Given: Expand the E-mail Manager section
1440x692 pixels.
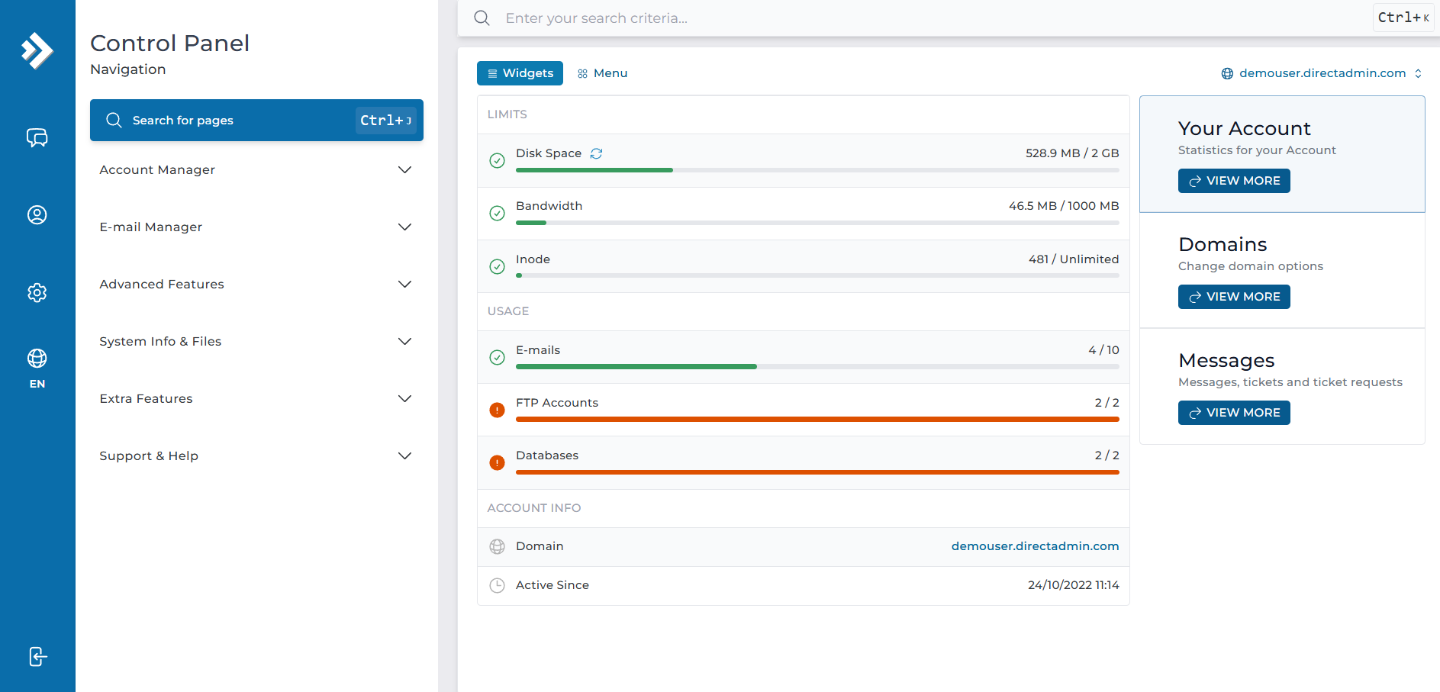Looking at the screenshot, I should [x=256, y=227].
